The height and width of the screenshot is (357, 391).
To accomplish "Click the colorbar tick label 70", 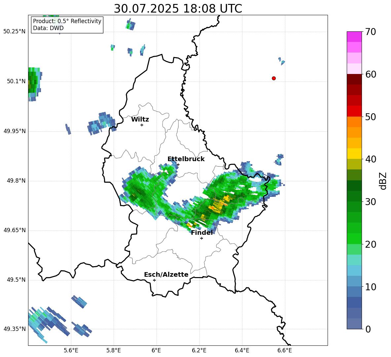I will pos(371,32).
